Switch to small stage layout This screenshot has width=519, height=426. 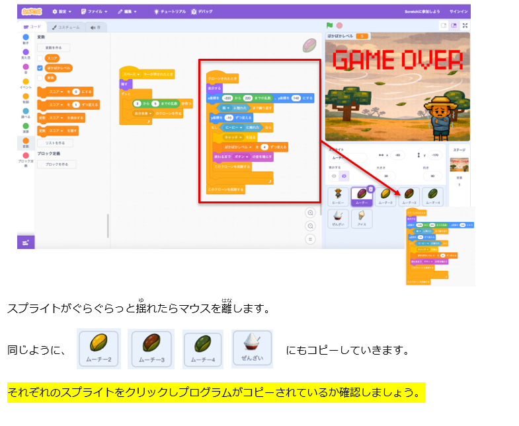(444, 25)
